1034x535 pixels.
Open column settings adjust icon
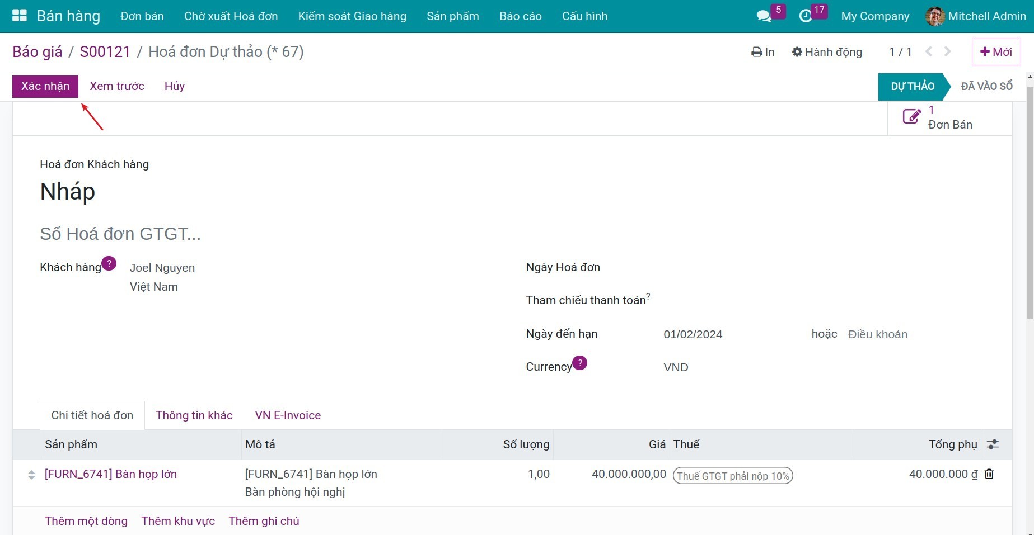(993, 444)
